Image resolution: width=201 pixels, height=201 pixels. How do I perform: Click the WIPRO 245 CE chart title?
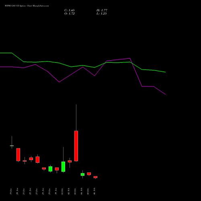27,6
